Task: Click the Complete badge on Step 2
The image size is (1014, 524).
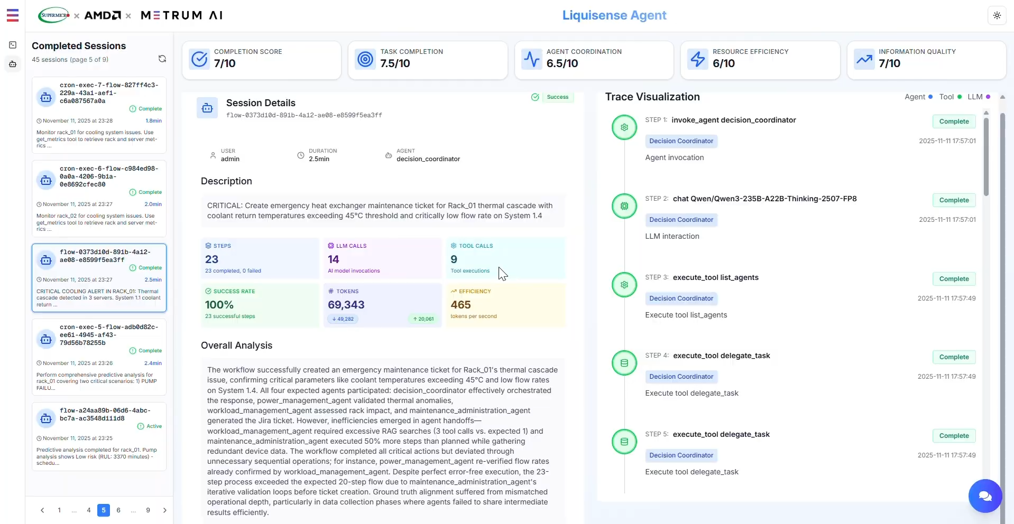Action: coord(954,200)
